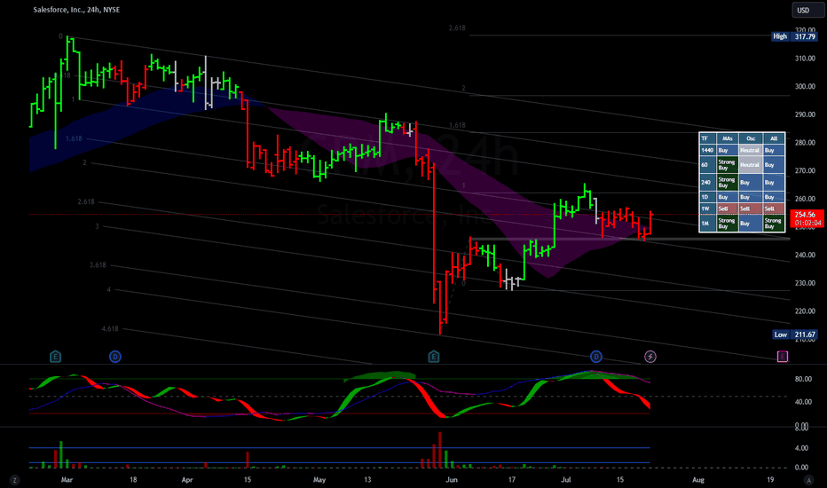Click the 1W timeframe row label

[x=707, y=209]
